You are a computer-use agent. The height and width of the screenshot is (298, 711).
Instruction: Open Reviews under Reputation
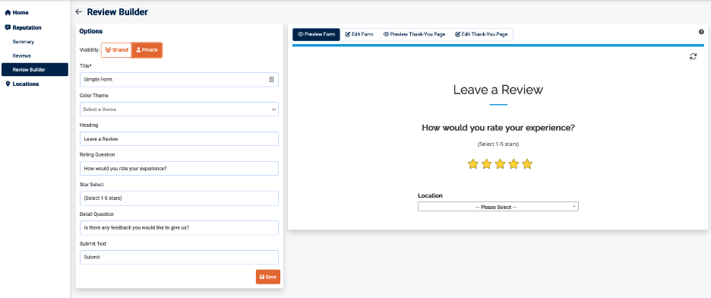[22, 55]
